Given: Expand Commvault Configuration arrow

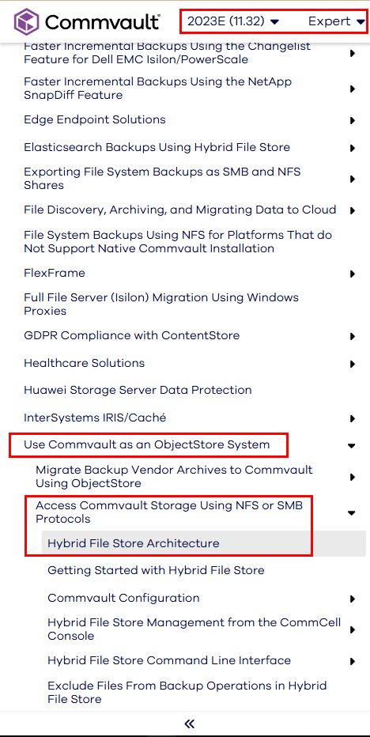Looking at the screenshot, I should (x=352, y=599).
